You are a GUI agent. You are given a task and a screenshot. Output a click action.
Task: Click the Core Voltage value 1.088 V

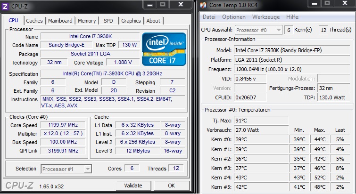pos(123,62)
